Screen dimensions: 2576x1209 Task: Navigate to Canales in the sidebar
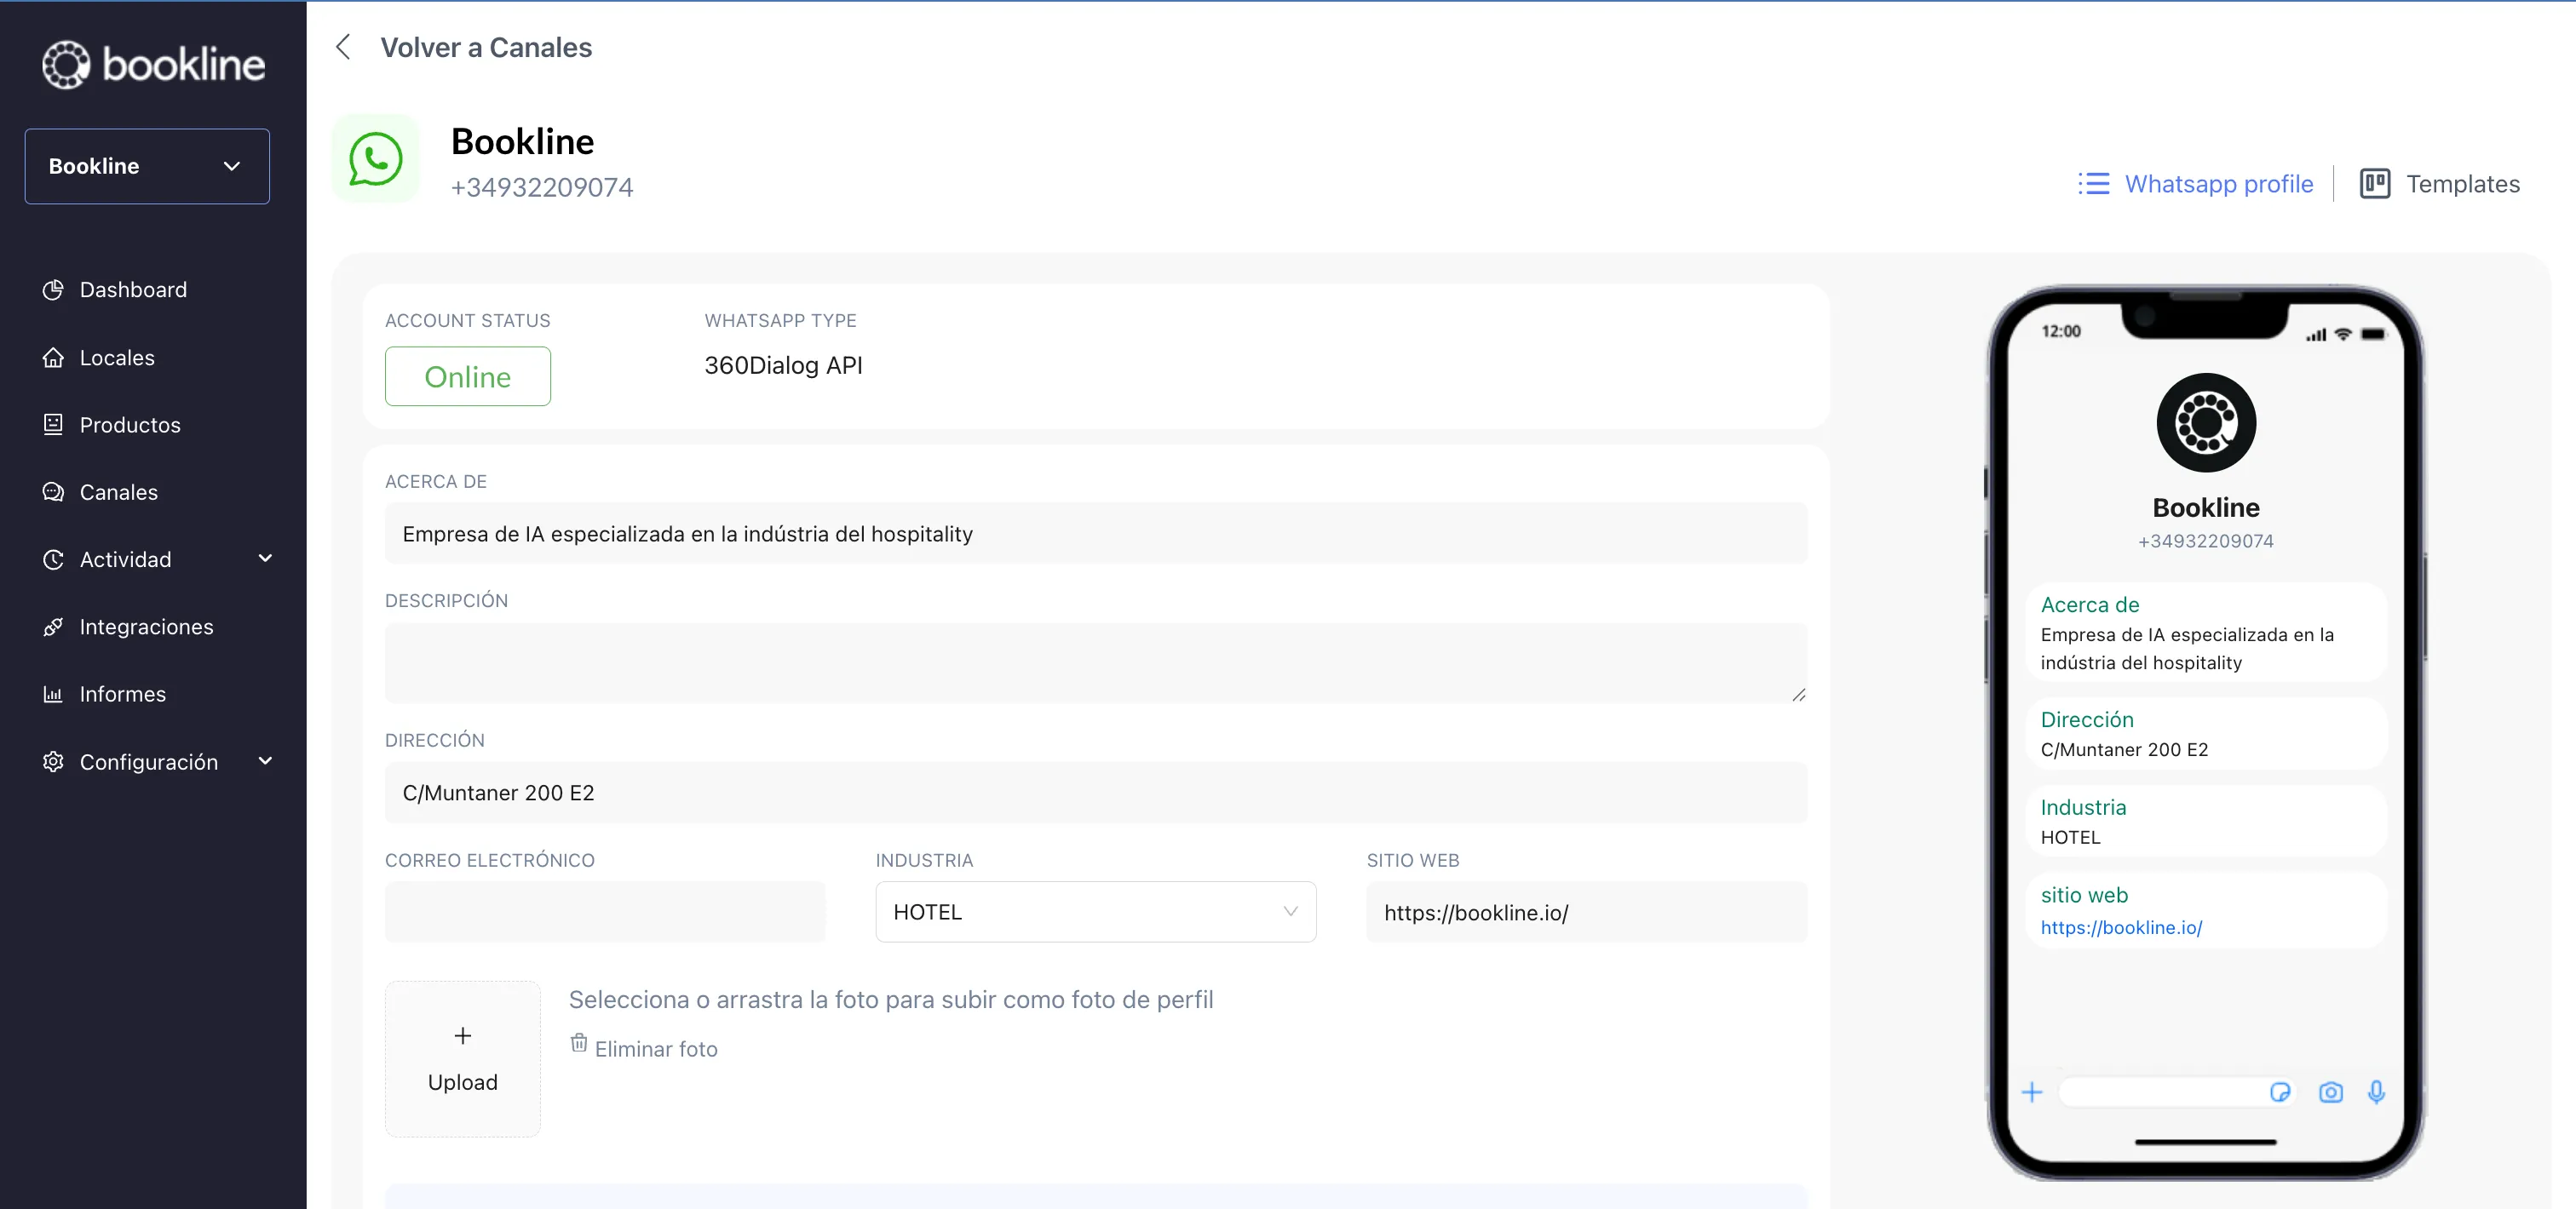(119, 493)
